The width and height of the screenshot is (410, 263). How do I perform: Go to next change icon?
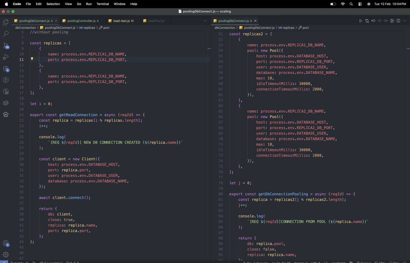(386, 21)
